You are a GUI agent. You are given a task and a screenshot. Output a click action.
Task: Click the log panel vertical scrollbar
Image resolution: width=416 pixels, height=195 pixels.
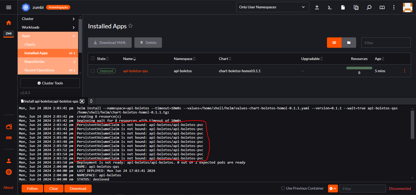pos(412,125)
